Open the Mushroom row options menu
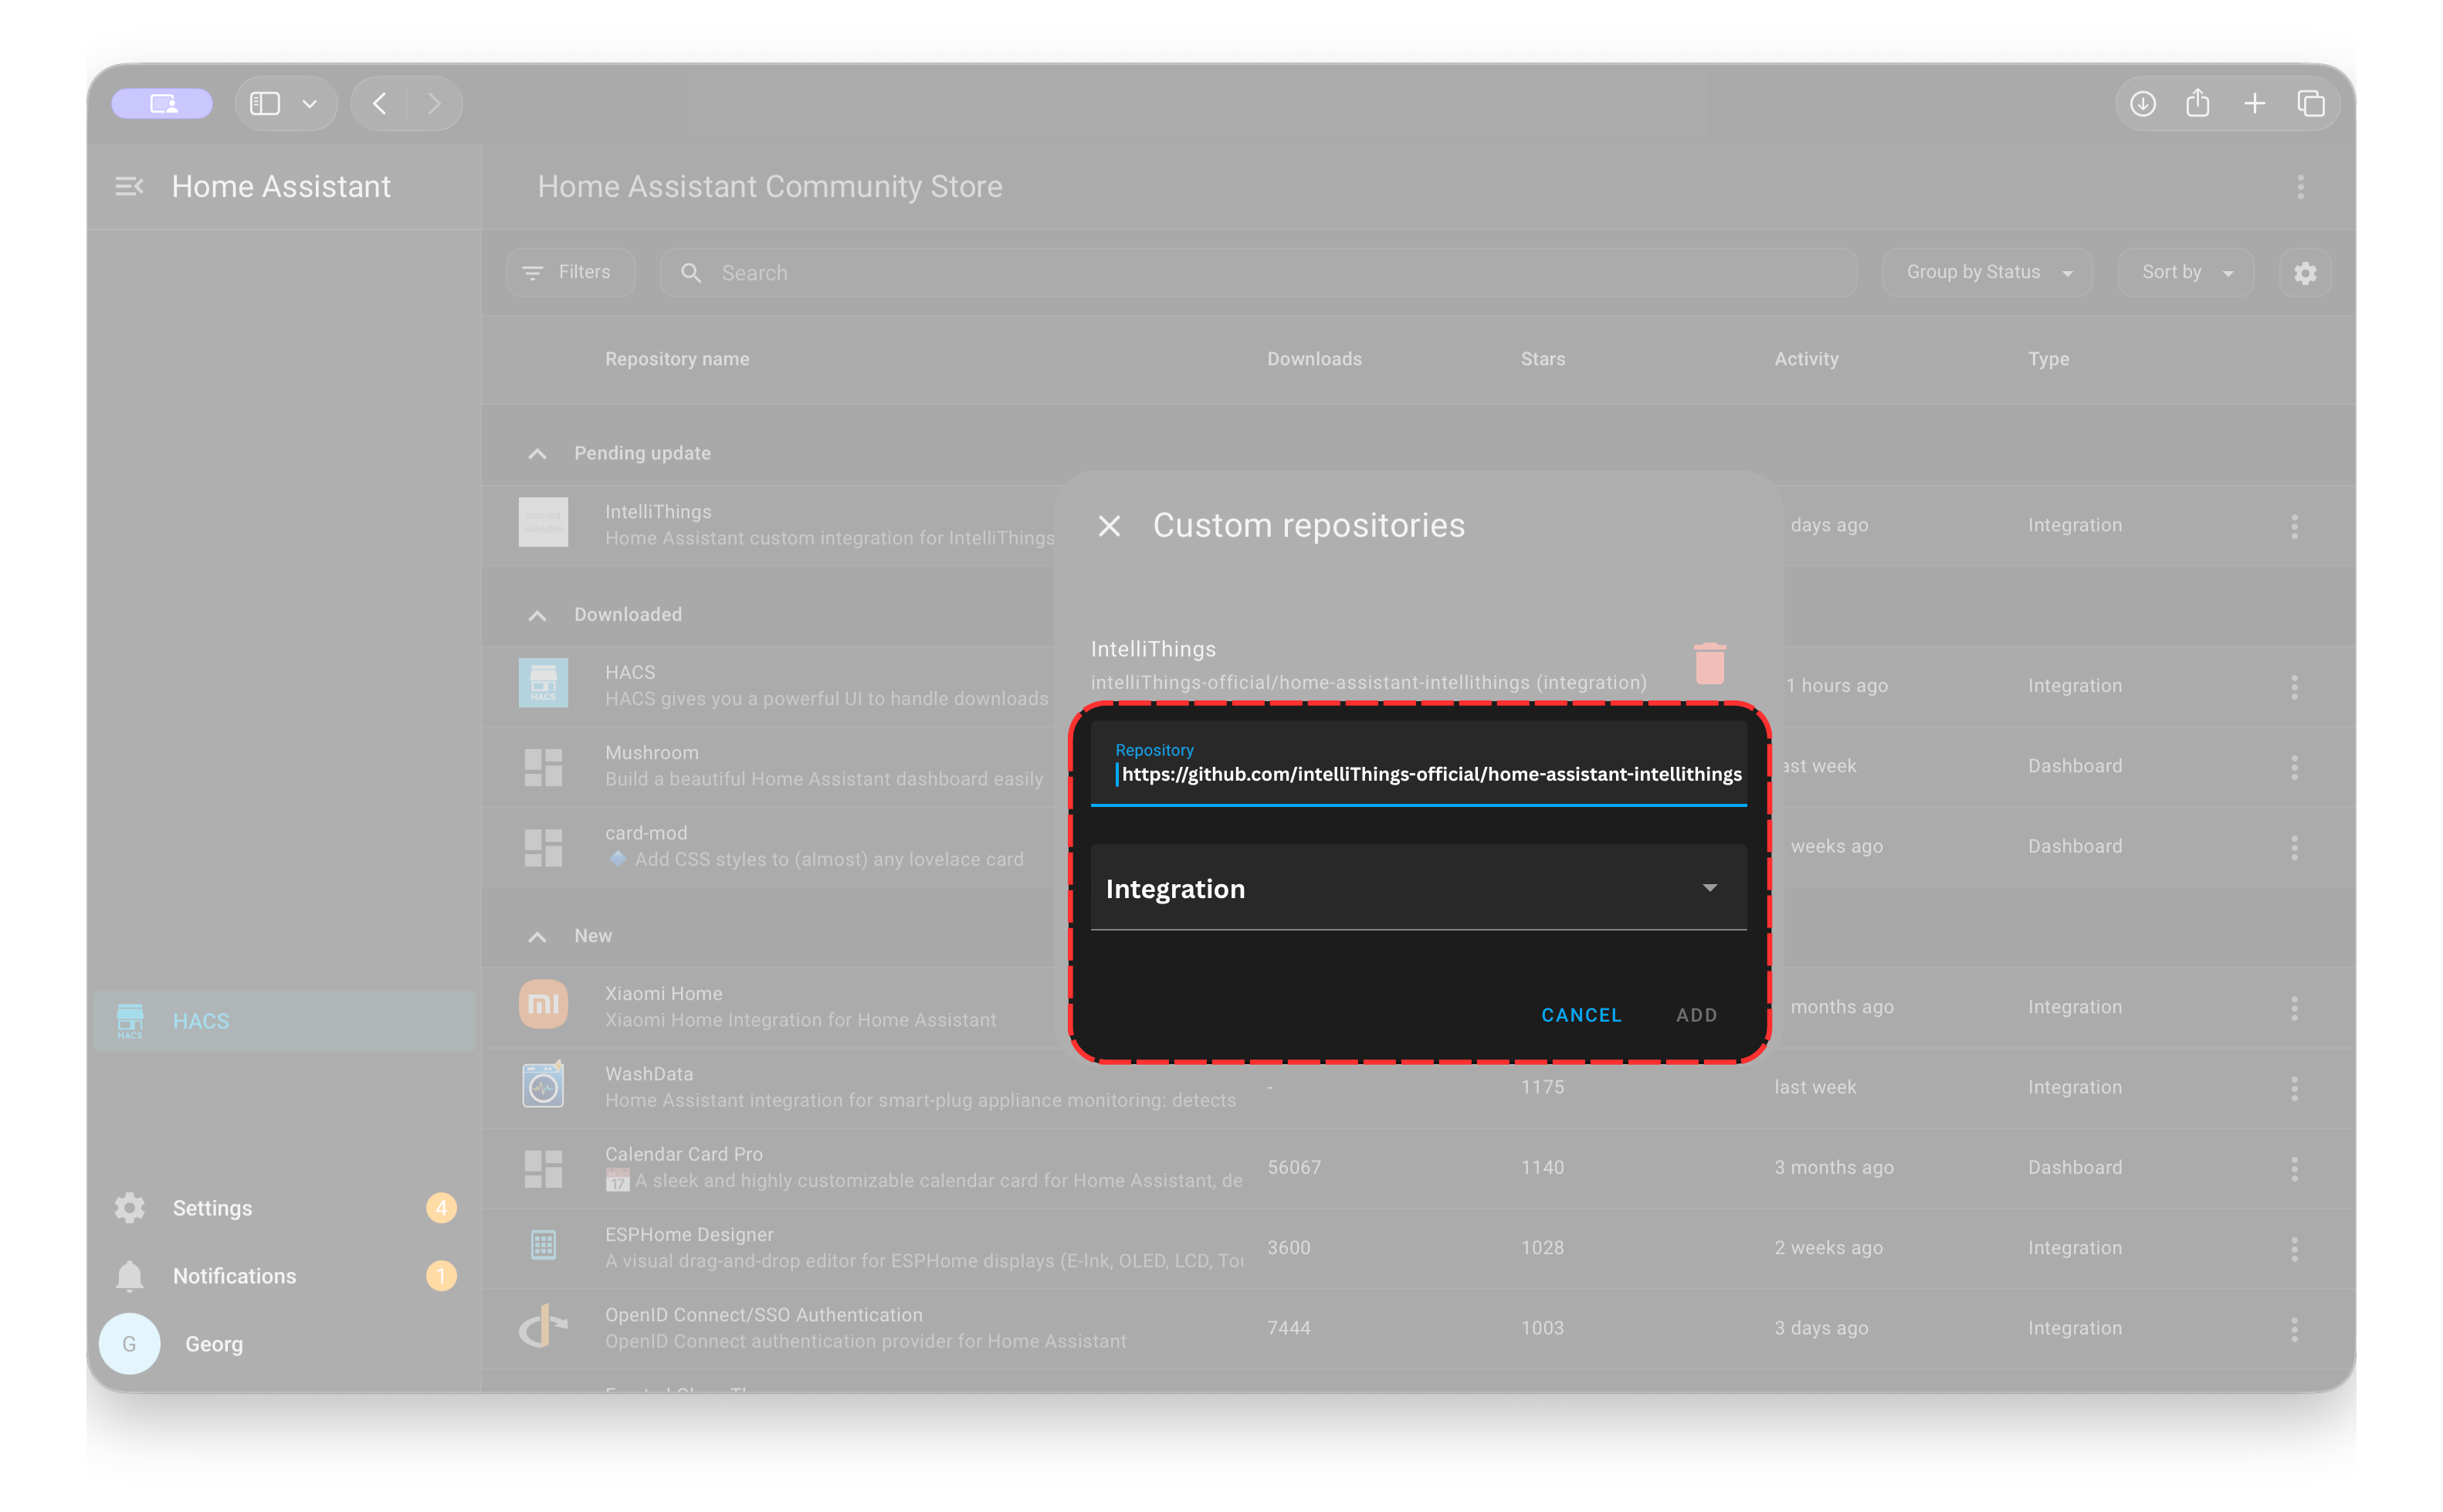The image size is (2443, 1512). (2294, 767)
